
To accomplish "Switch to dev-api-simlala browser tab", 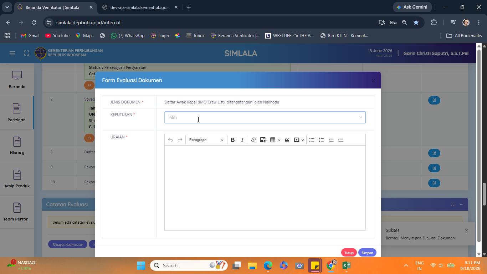I will coord(140,7).
